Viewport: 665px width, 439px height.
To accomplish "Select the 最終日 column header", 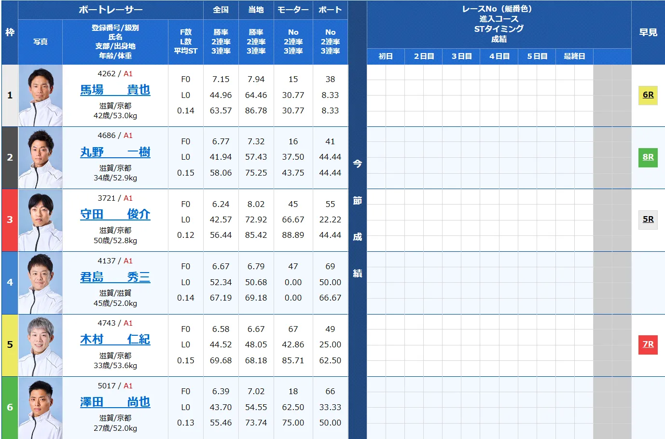I will (574, 56).
